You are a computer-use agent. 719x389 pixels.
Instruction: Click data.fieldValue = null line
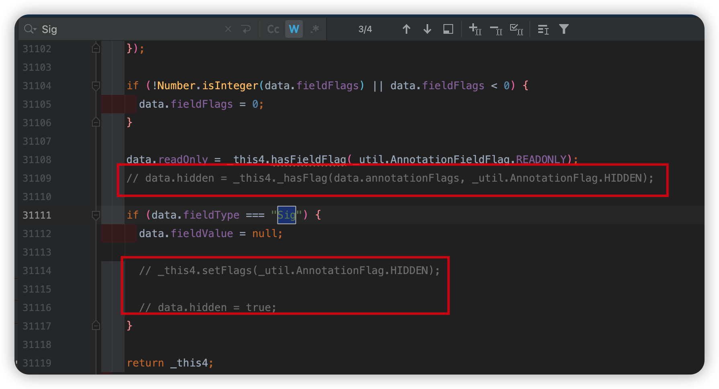click(211, 233)
